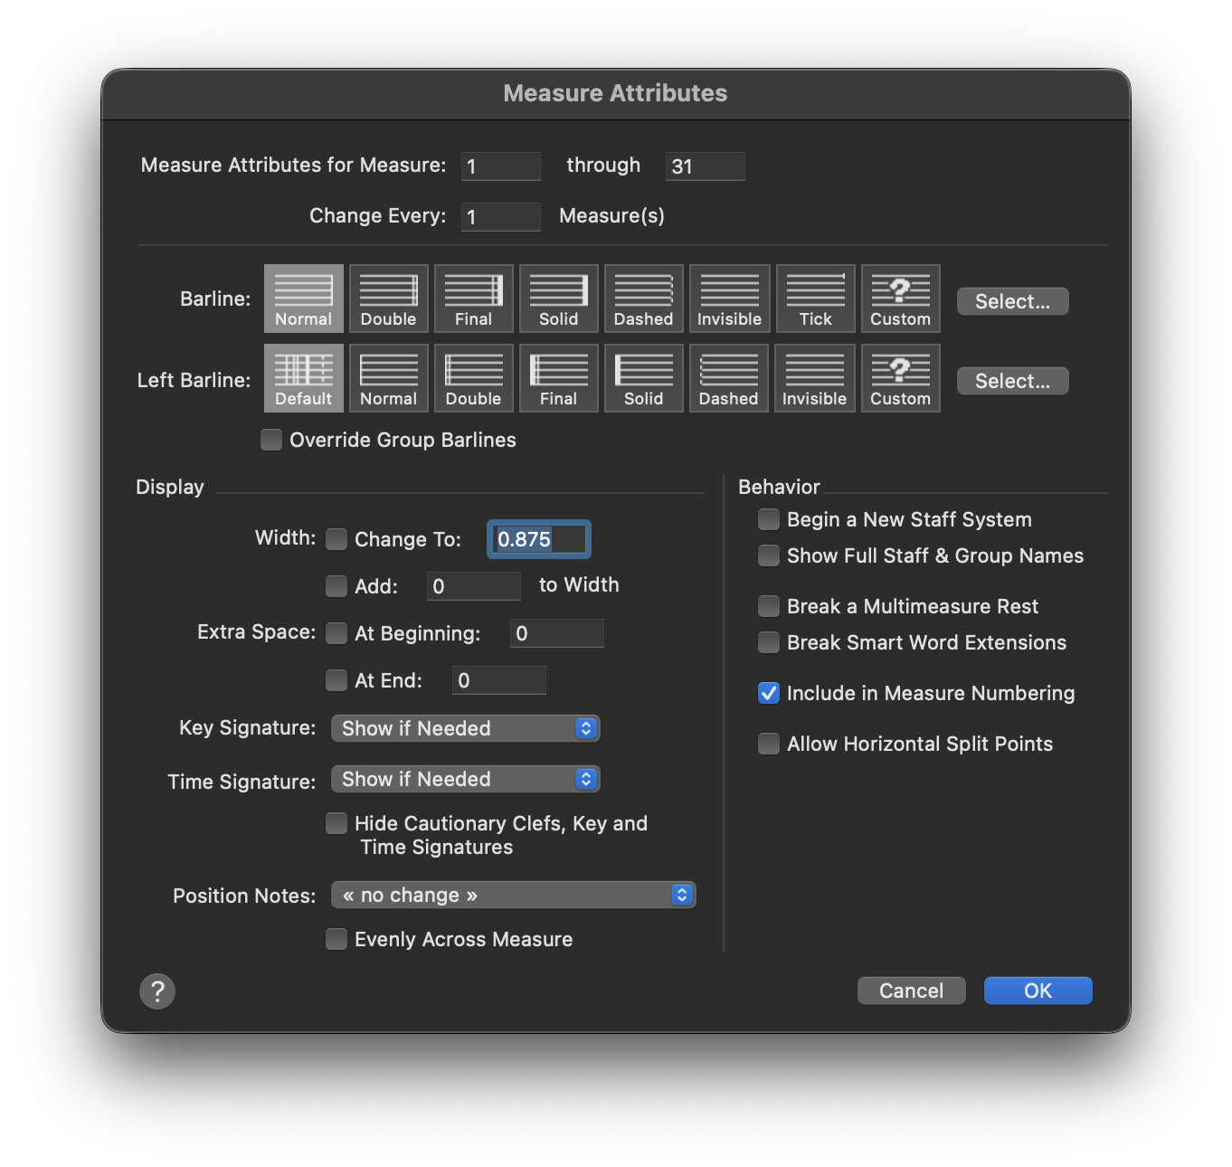Open the Key Signature dropdown

tap(465, 728)
